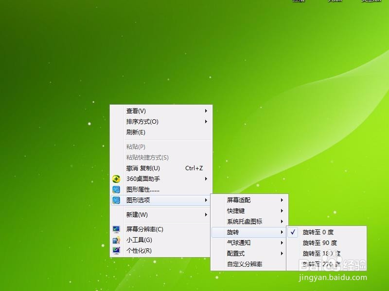Click the checked 旋转至 0 度 option
Screen dimensions: 389x291
point(318,232)
